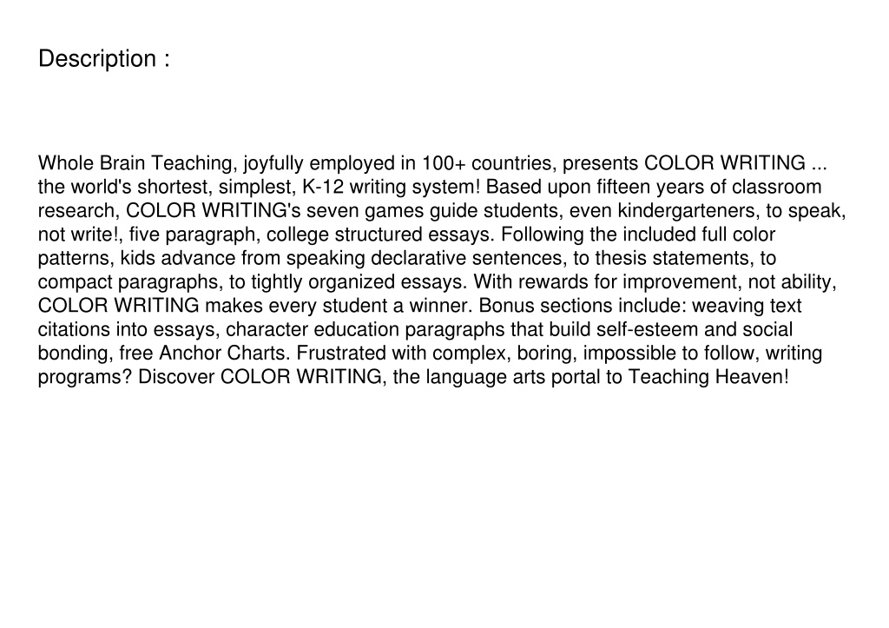Click the ending words 'Teaching Heaven!'
This screenshot has height=628, width=889.
click(x=708, y=378)
